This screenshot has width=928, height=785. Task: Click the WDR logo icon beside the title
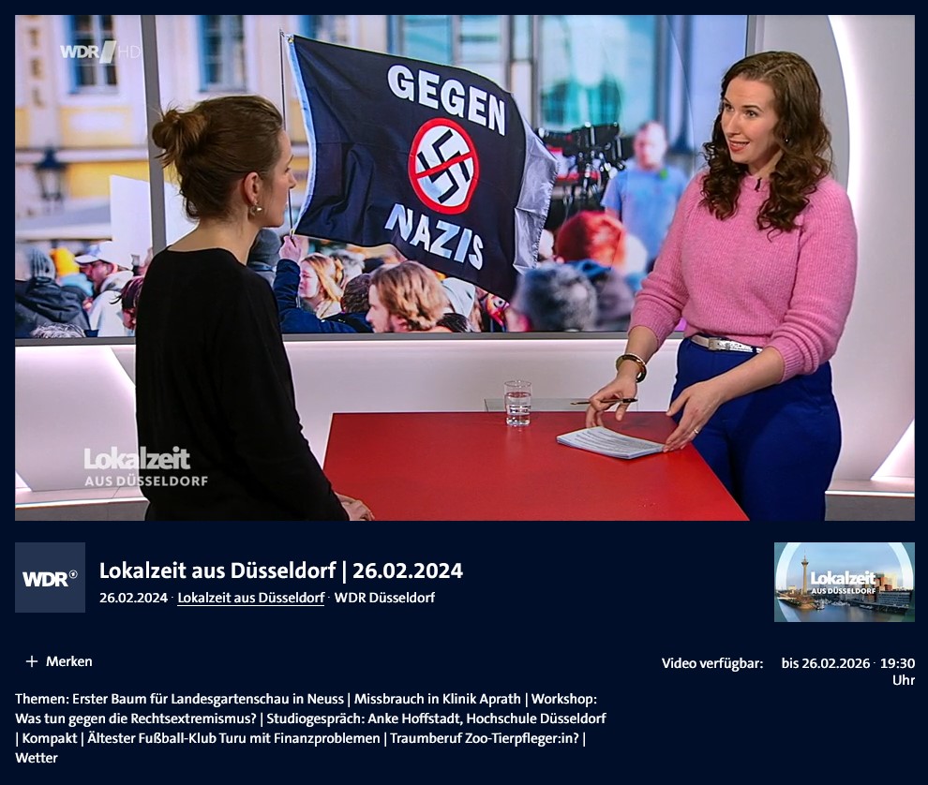tap(50, 578)
